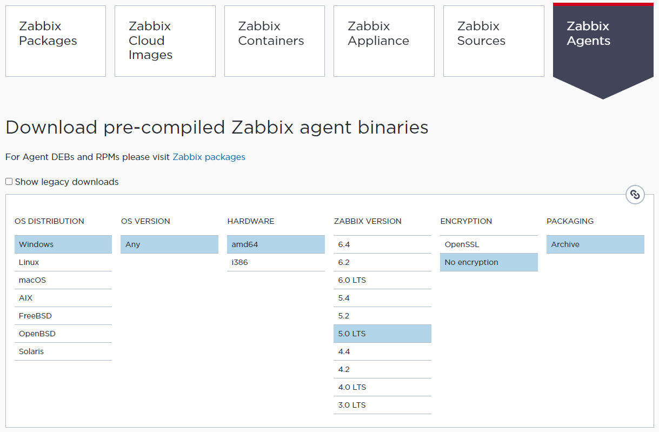Screen dimensions: 659x432
Task: Select Solaris as OS distribution
Action: click(x=63, y=351)
